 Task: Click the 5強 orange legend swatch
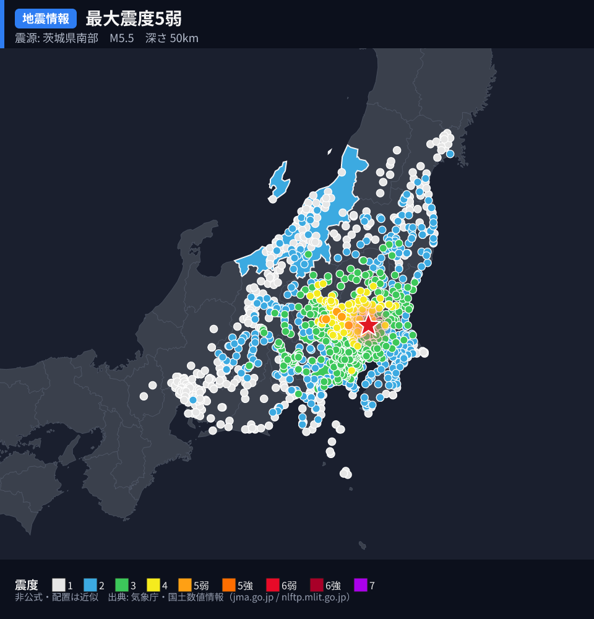pyautogui.click(x=229, y=585)
